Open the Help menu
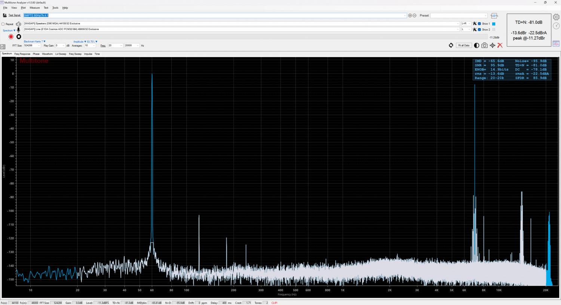 pos(65,8)
